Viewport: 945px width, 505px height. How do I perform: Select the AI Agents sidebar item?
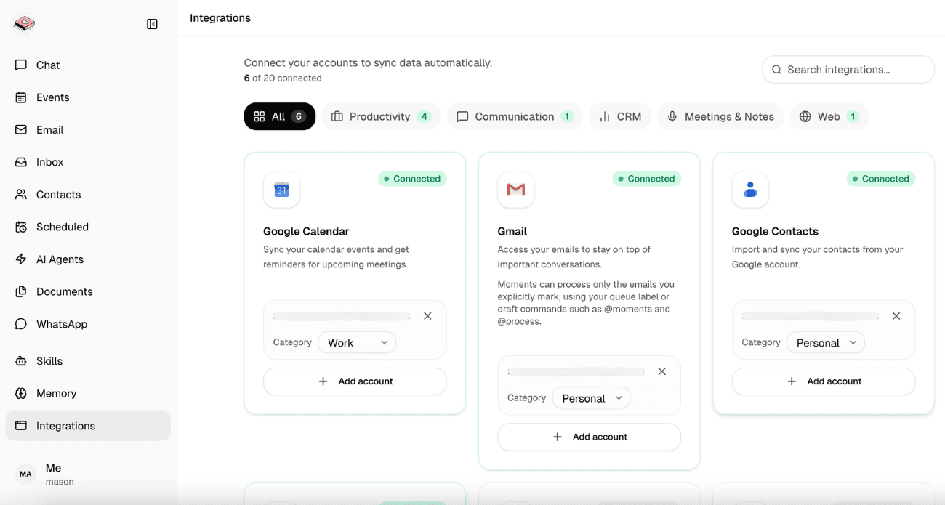point(58,259)
